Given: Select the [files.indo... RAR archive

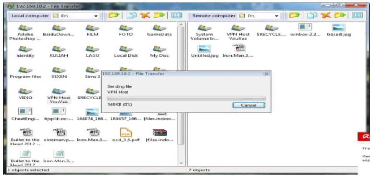Looking at the screenshot, I should click(x=159, y=135).
